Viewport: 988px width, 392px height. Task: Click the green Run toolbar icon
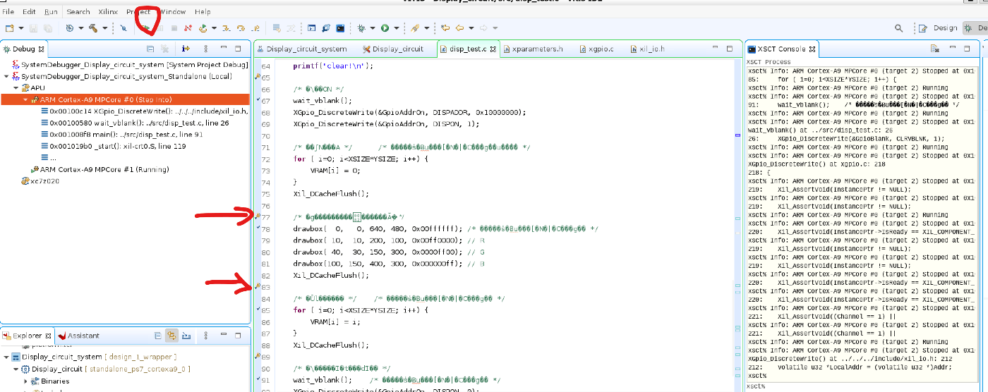pyautogui.click(x=385, y=28)
